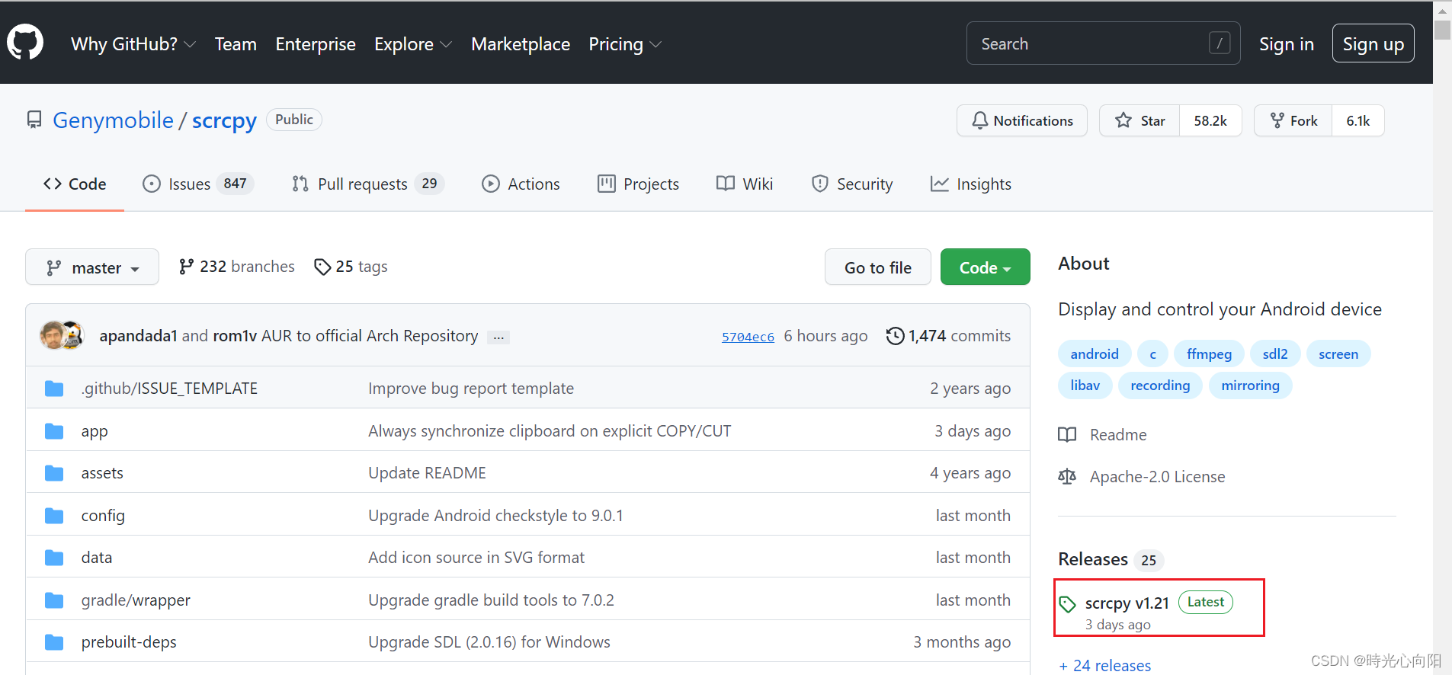
Task: Expand the Why GitHub? menu
Action: 133,44
